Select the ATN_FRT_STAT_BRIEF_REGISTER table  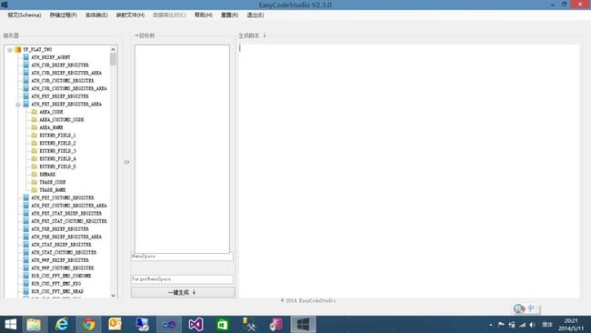66,214
